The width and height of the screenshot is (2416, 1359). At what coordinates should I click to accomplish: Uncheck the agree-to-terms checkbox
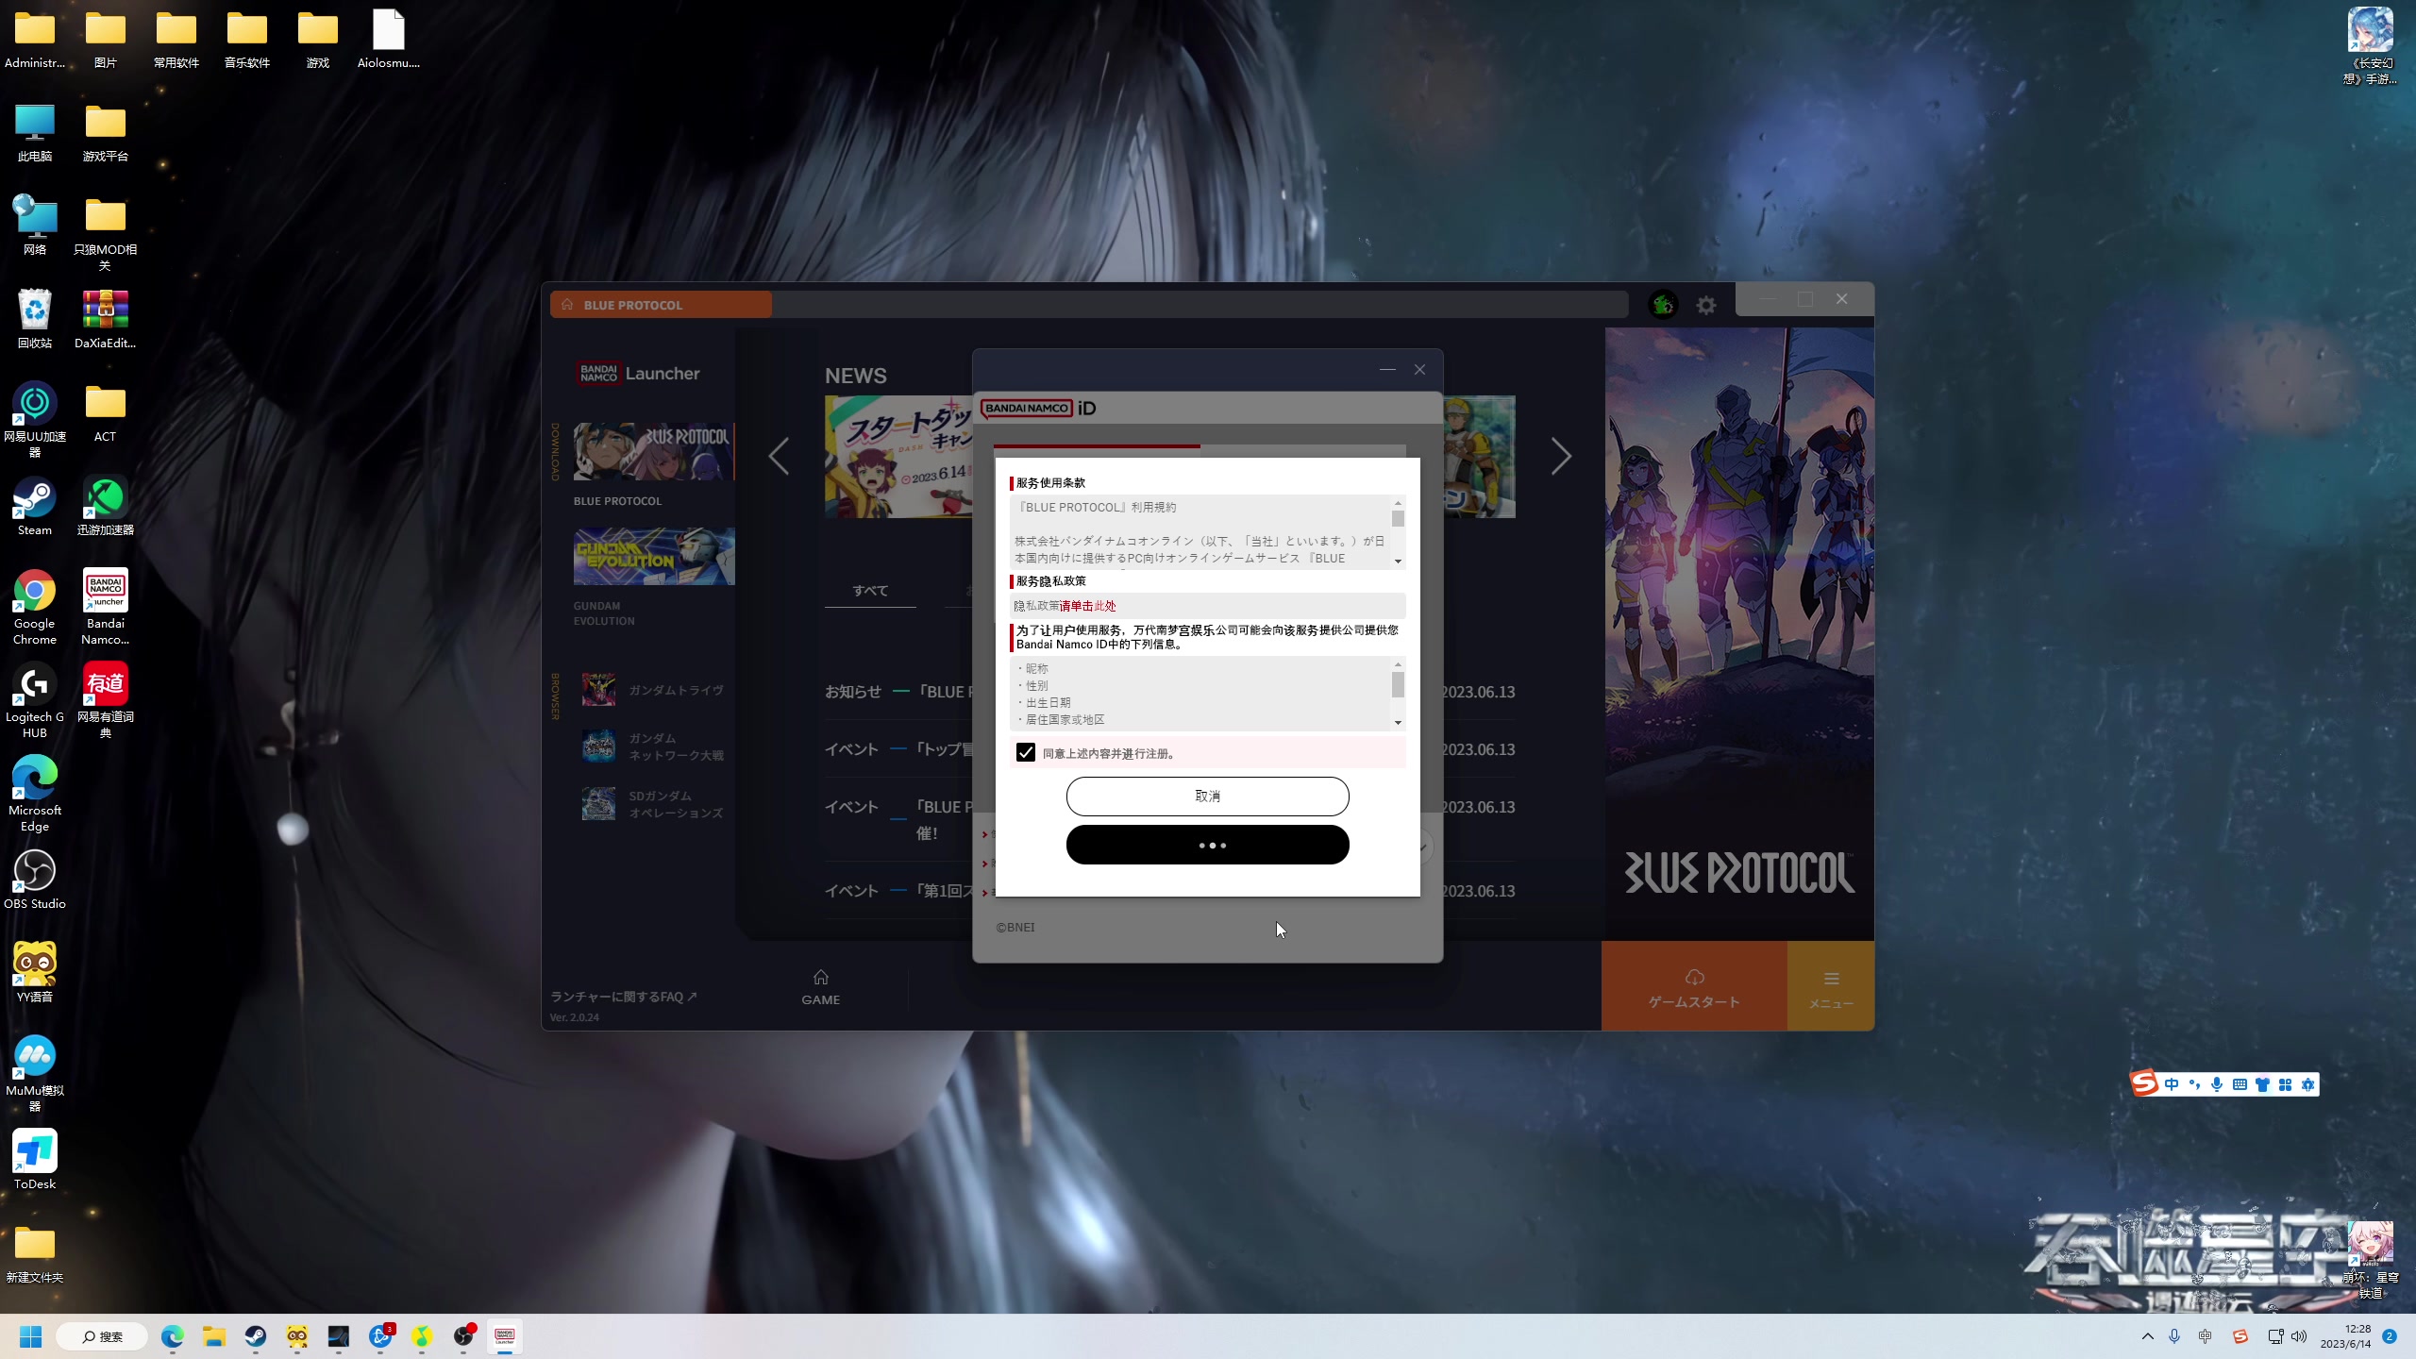1026,752
